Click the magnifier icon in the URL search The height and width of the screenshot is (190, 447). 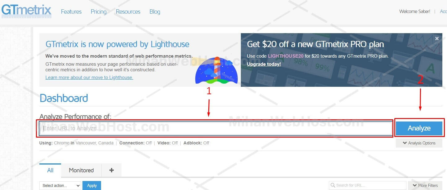click(333, 185)
